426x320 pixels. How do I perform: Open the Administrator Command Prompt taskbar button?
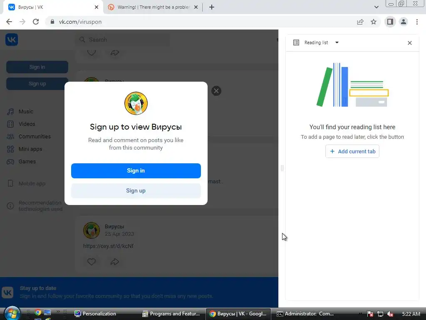click(306, 314)
